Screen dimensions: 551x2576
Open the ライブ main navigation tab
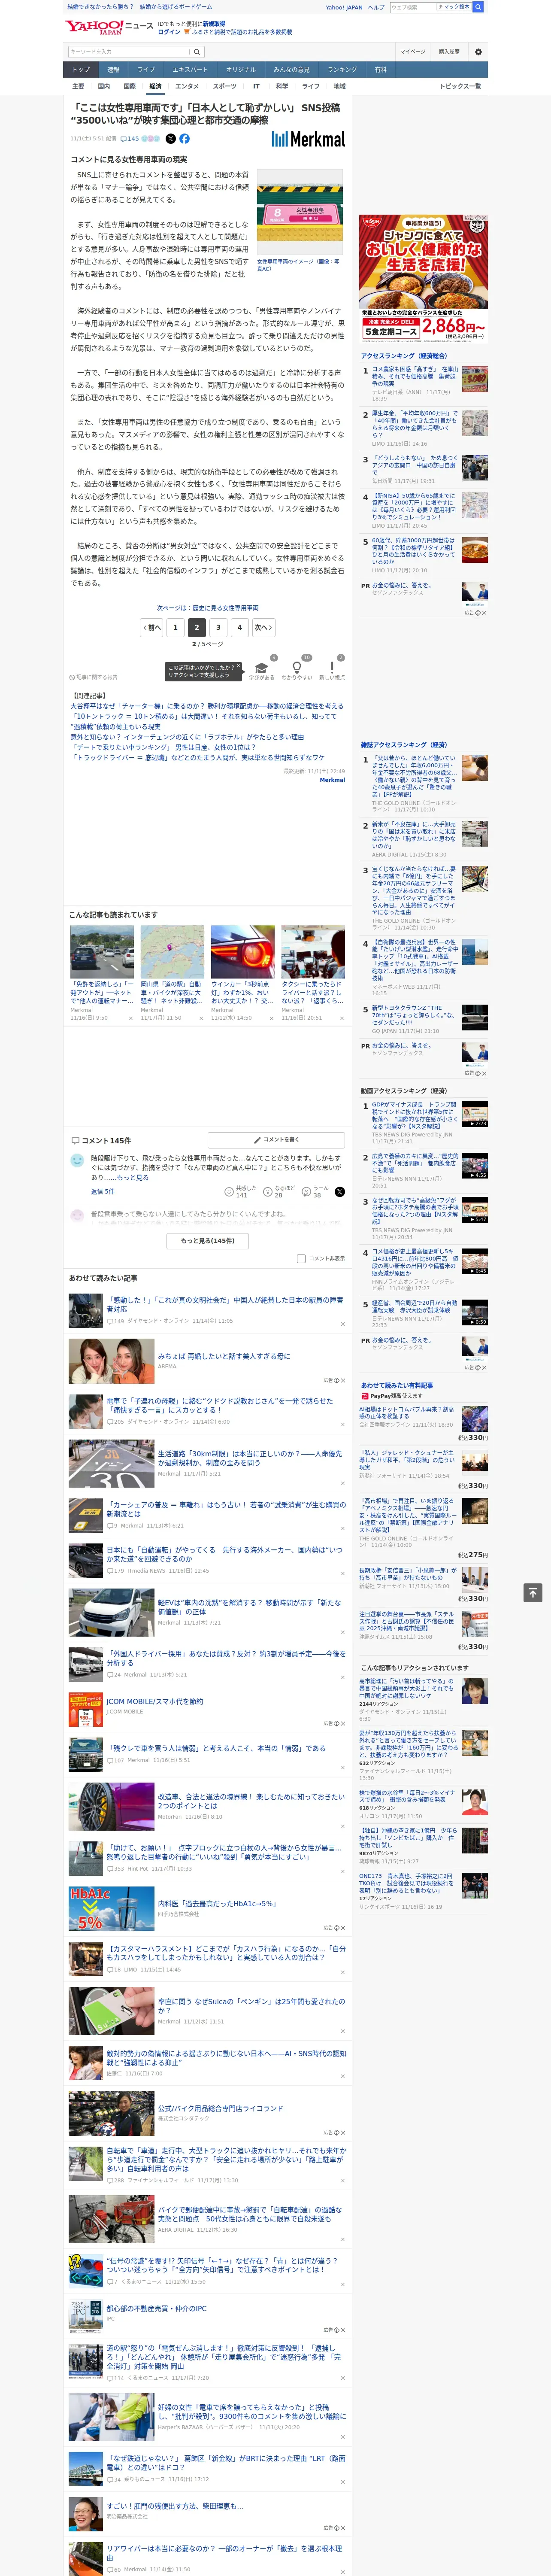point(146,70)
